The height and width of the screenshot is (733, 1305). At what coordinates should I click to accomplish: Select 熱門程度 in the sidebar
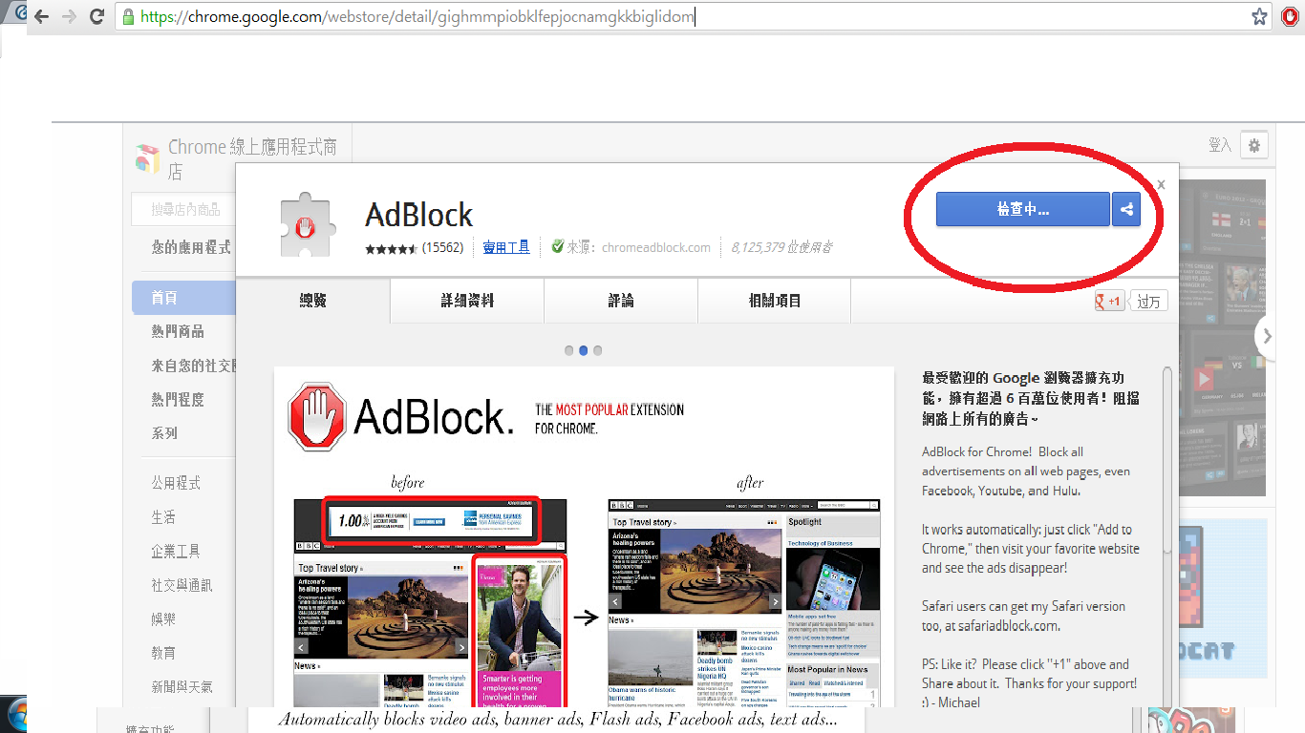[178, 399]
